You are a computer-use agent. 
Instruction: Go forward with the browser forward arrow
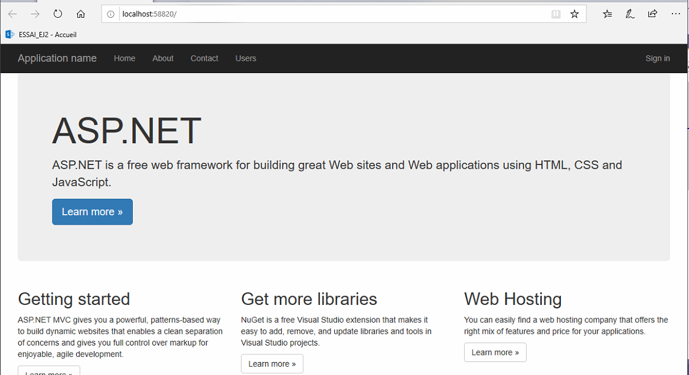pyautogui.click(x=35, y=14)
